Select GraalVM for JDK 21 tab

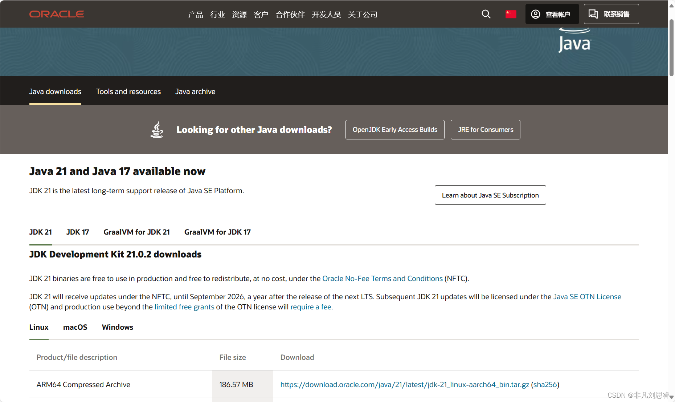pos(137,232)
